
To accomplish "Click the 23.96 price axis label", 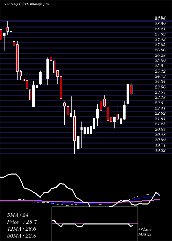I will (160, 87).
